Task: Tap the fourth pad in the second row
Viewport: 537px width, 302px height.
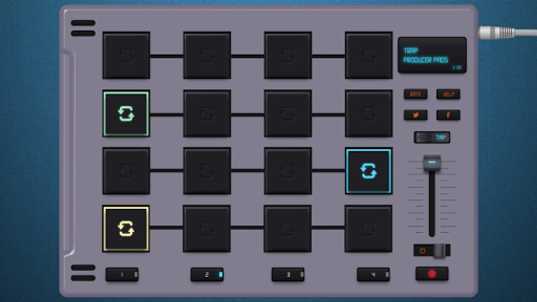Action: [x=369, y=113]
